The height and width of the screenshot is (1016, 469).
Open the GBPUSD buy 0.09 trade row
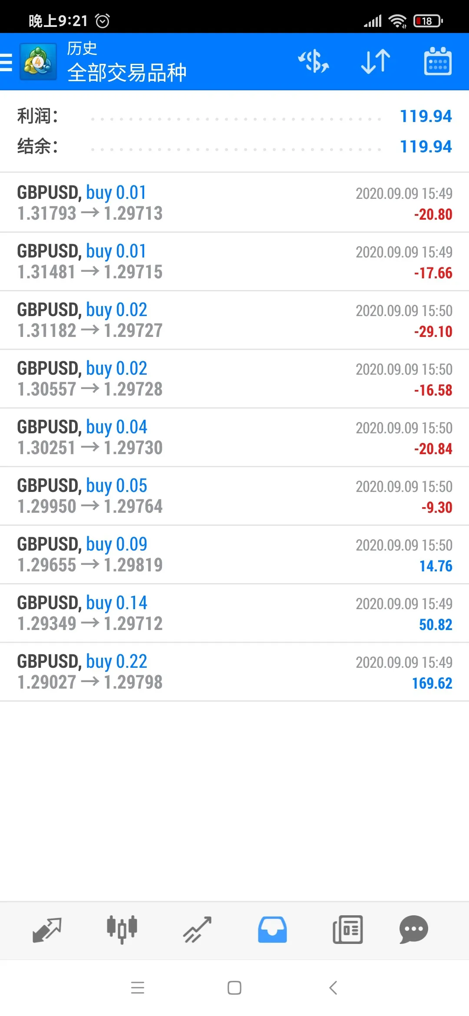tap(234, 554)
